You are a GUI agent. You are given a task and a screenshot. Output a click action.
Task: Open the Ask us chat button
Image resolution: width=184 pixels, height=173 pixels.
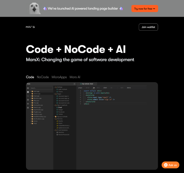coord(170,165)
